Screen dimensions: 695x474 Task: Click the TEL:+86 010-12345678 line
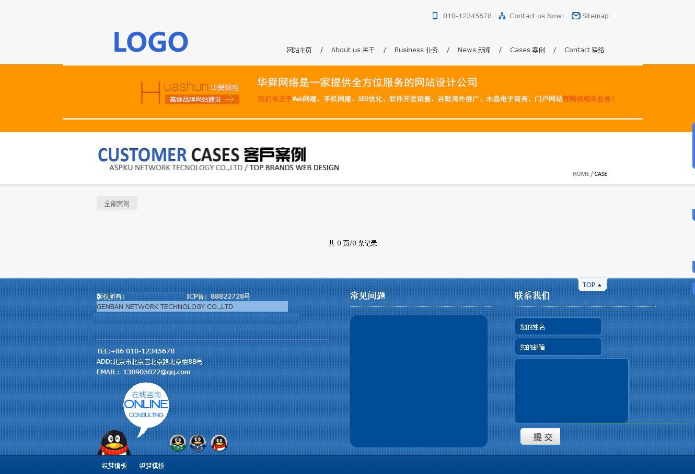point(135,351)
